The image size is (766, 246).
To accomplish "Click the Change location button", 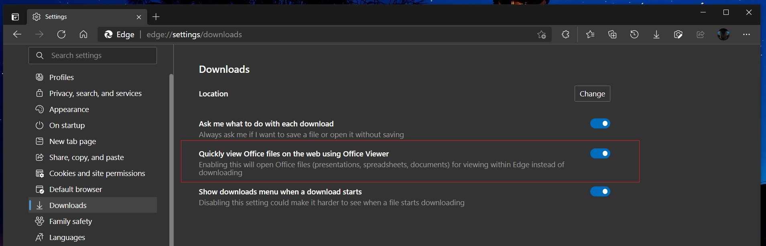I will coord(592,94).
